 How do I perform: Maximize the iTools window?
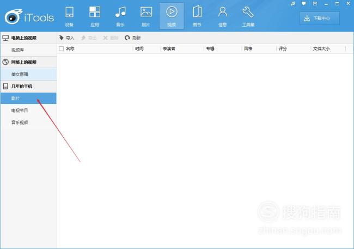point(337,4)
